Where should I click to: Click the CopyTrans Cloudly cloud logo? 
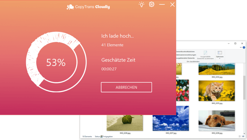point(70,7)
